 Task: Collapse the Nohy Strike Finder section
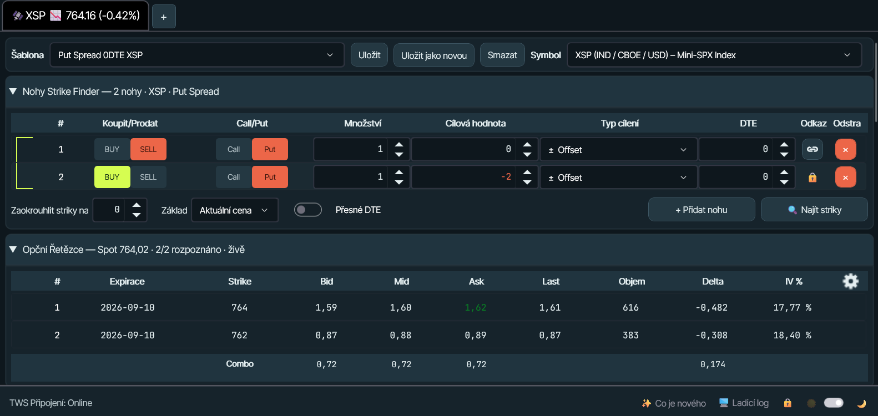click(13, 92)
